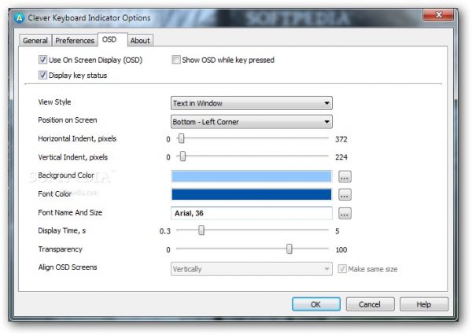Click the Display Time slider handle

coord(201,230)
